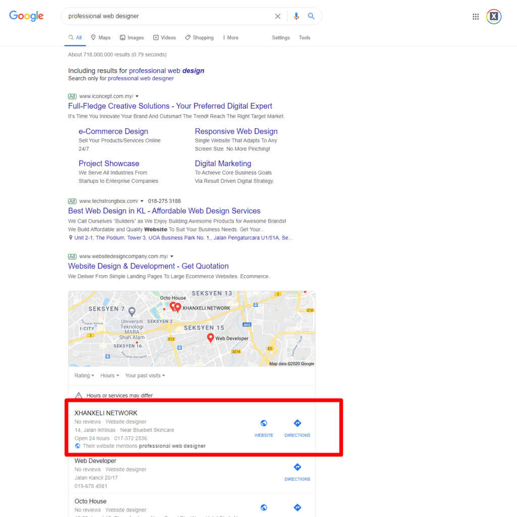Screen dimensions: 517x517
Task: Go to the Shopping tab
Action: pos(199,37)
